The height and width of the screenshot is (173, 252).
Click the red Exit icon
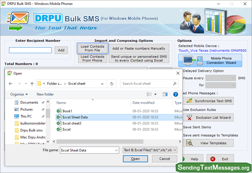pyautogui.click(x=213, y=159)
